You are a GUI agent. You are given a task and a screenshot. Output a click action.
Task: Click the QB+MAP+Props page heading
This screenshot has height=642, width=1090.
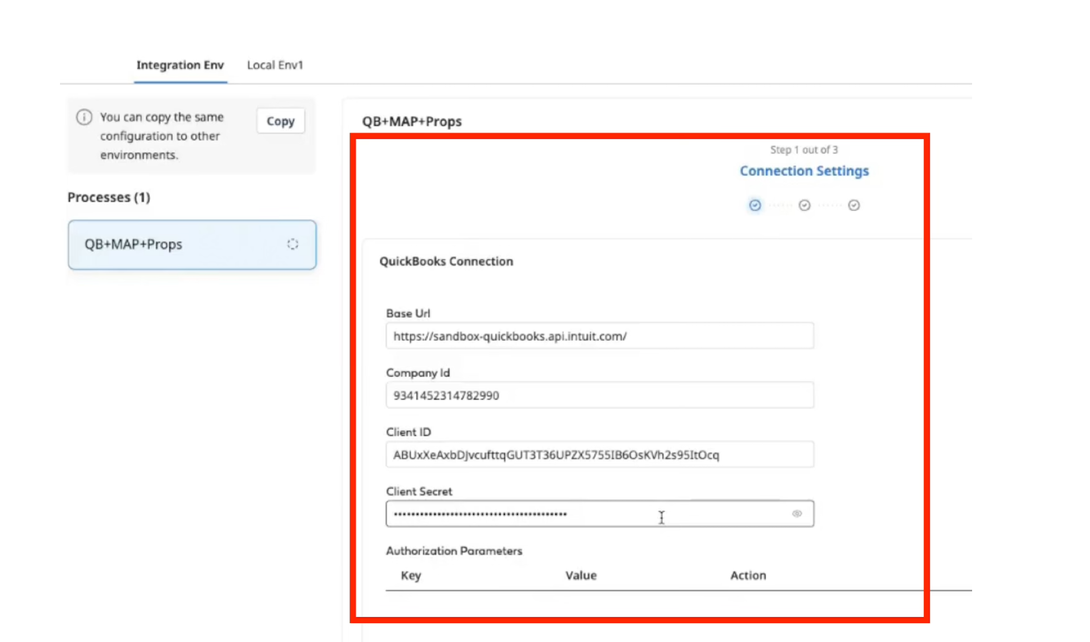coord(412,121)
